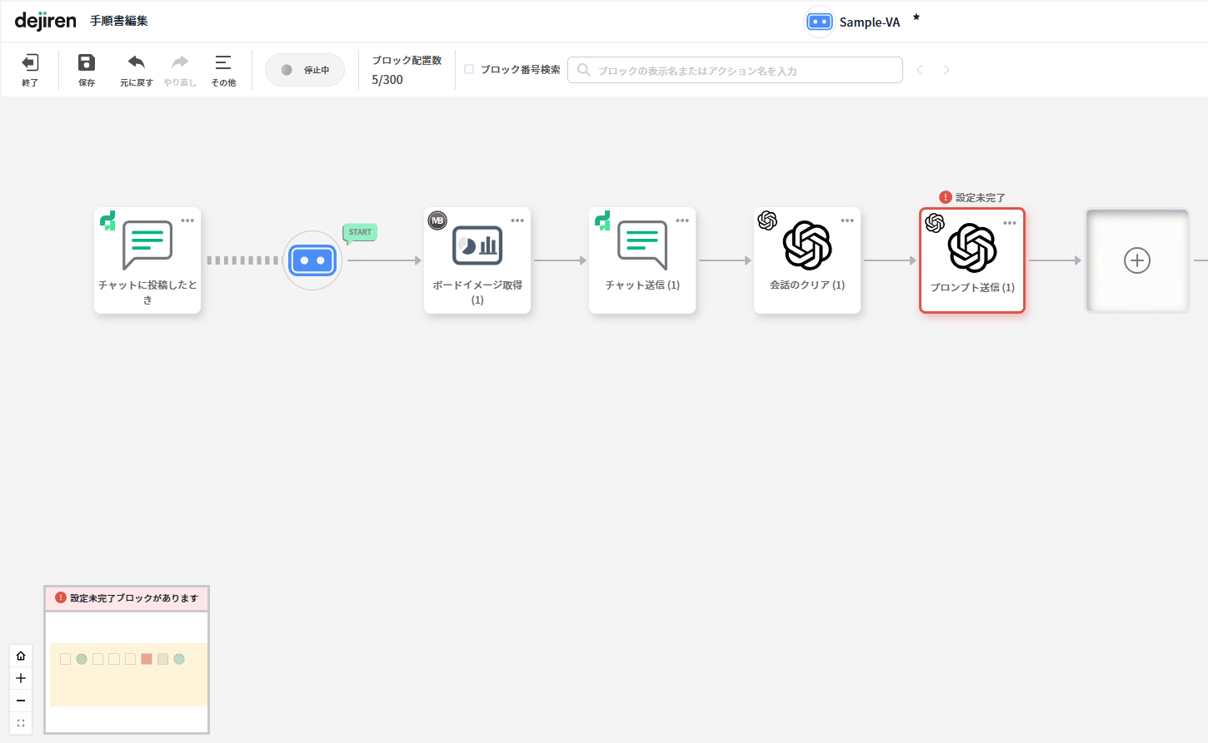This screenshot has width=1208, height=743.
Task: Click the チャット送信 (1) label
Action: pos(642,285)
